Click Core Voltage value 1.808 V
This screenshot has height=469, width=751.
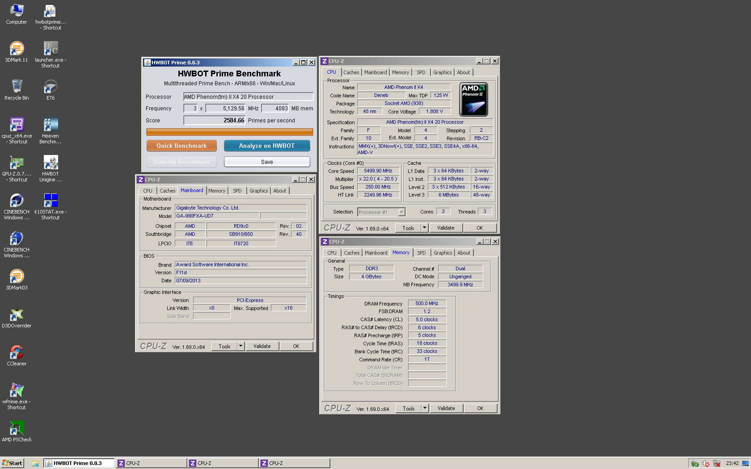pos(435,111)
